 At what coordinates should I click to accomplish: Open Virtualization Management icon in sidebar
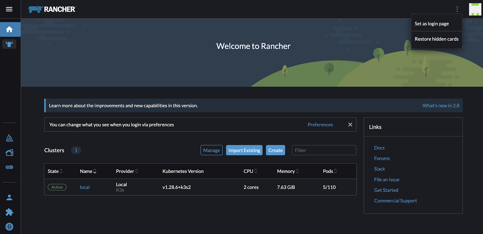point(9,167)
